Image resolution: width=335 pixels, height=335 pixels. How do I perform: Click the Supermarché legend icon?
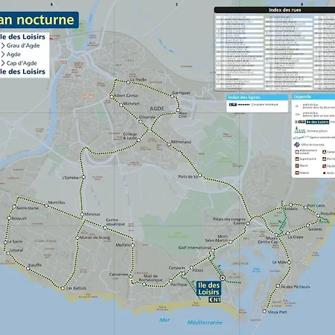click(297, 159)
